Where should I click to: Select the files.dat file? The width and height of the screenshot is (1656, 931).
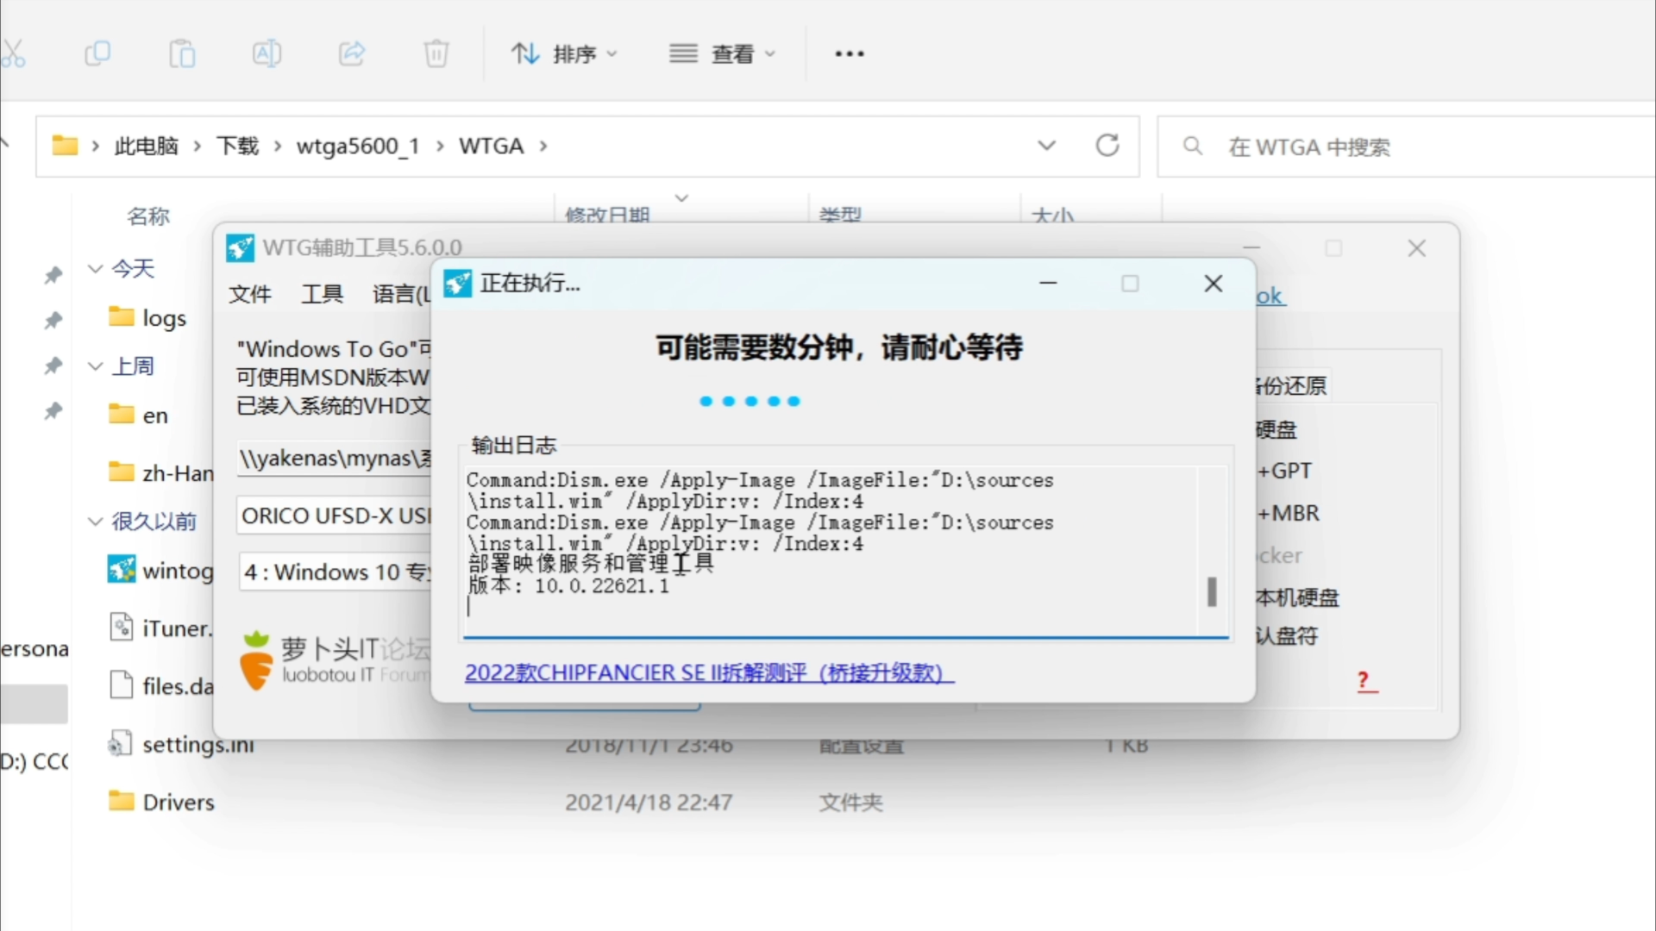[x=160, y=685]
